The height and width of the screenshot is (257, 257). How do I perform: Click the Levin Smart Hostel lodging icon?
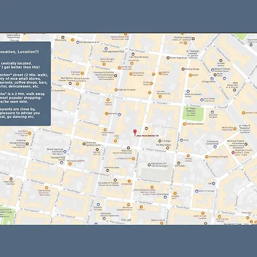pyautogui.click(x=107, y=170)
